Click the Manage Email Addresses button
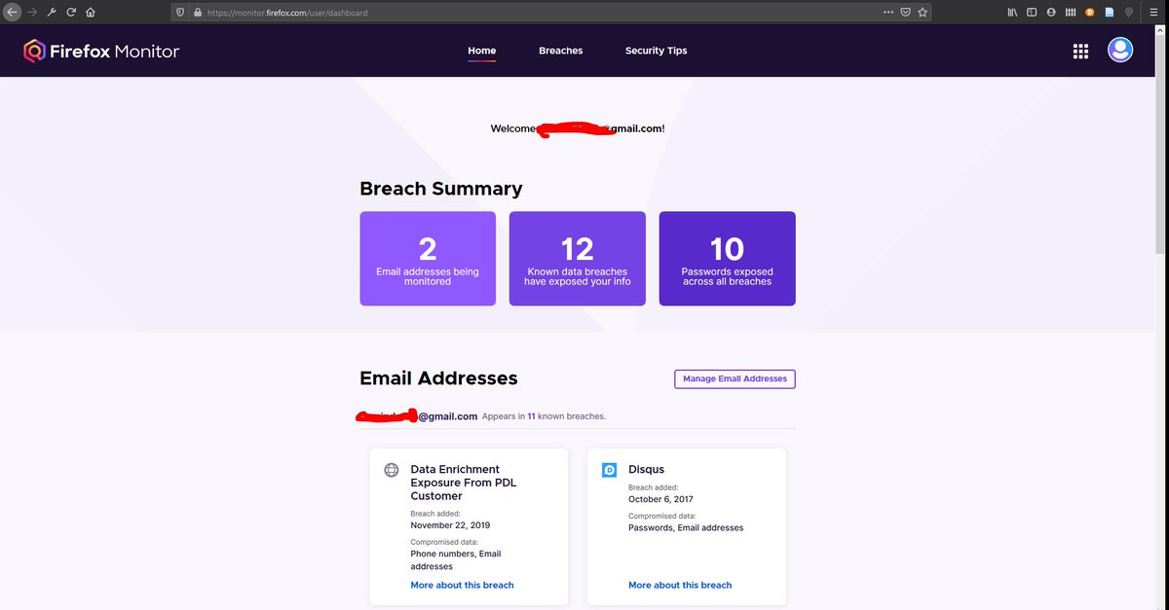1169x610 pixels. click(x=735, y=378)
